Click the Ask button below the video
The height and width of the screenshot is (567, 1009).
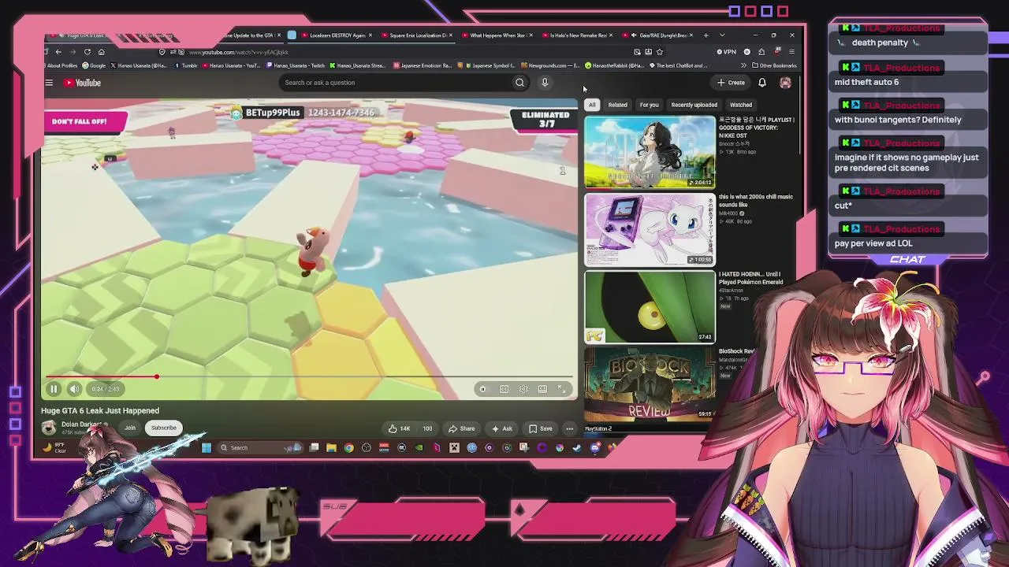[x=502, y=428]
